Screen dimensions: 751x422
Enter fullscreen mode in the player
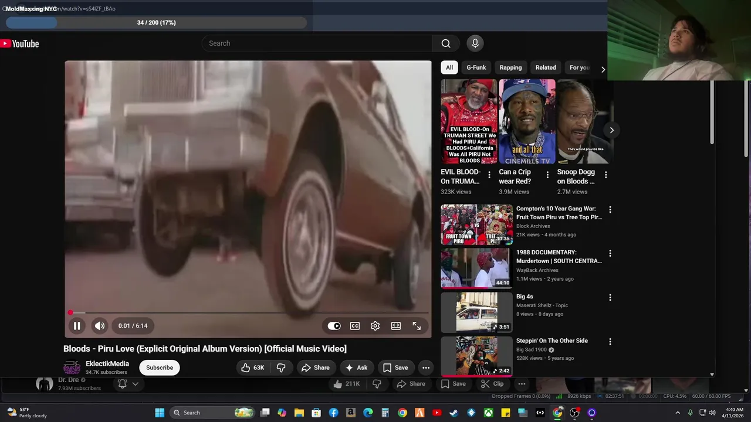417,326
